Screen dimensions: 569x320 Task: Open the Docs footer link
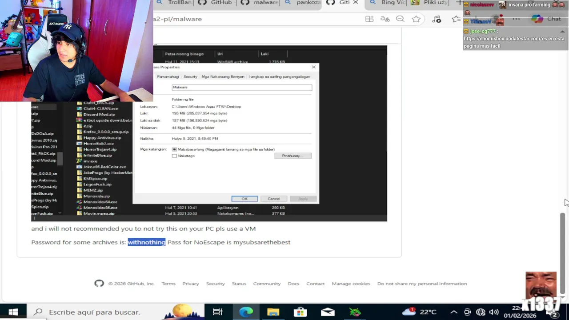(x=293, y=284)
